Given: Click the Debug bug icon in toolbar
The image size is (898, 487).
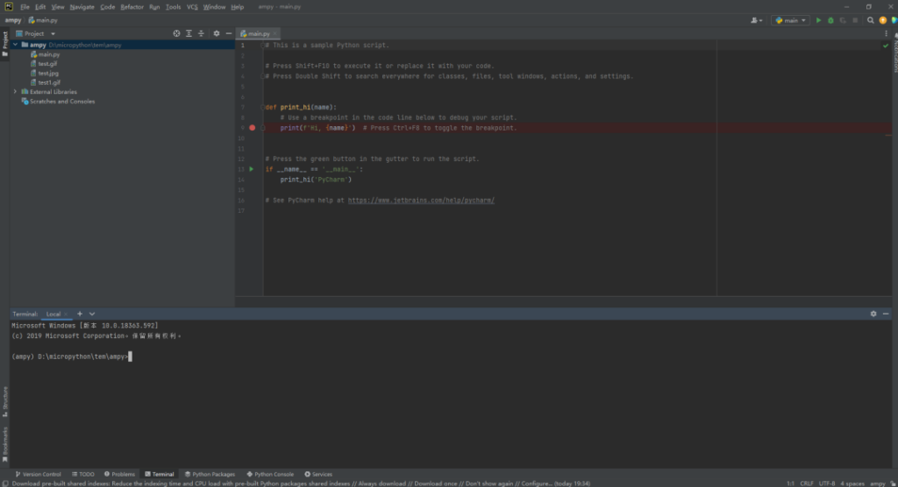Looking at the screenshot, I should click(x=831, y=20).
